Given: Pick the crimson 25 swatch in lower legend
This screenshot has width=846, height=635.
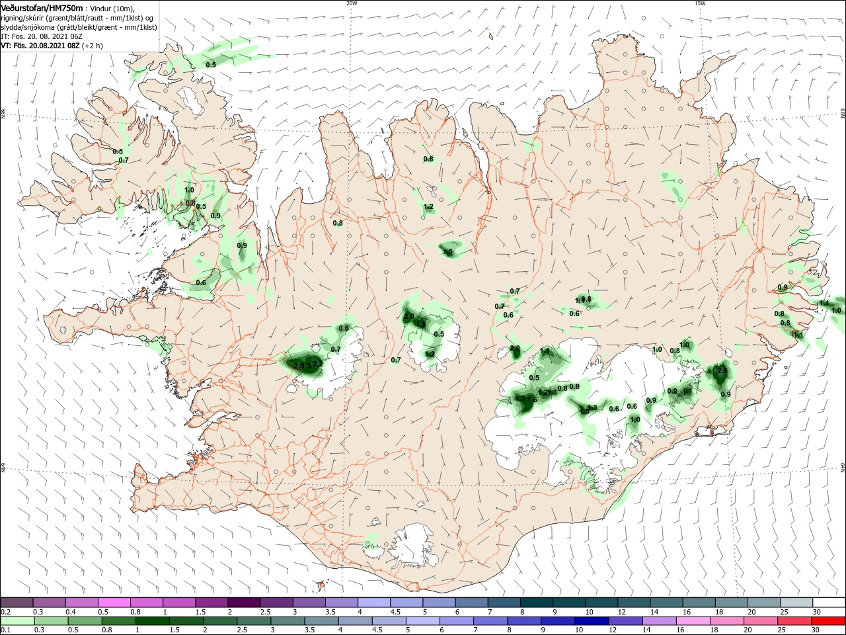Looking at the screenshot, I should 794,621.
